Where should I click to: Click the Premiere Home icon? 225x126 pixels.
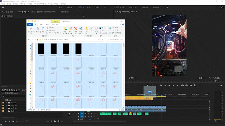pyautogui.click(x=3, y=8)
